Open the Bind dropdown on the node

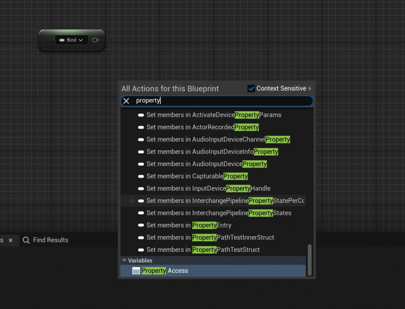pos(72,40)
